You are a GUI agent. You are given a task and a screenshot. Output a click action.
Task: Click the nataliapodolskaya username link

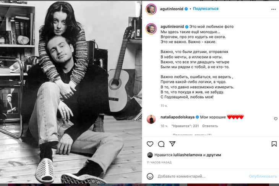point(177,117)
